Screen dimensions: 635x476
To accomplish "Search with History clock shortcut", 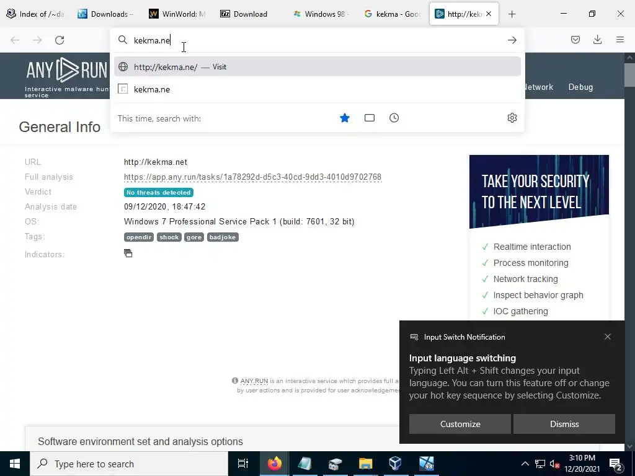I will [x=394, y=118].
